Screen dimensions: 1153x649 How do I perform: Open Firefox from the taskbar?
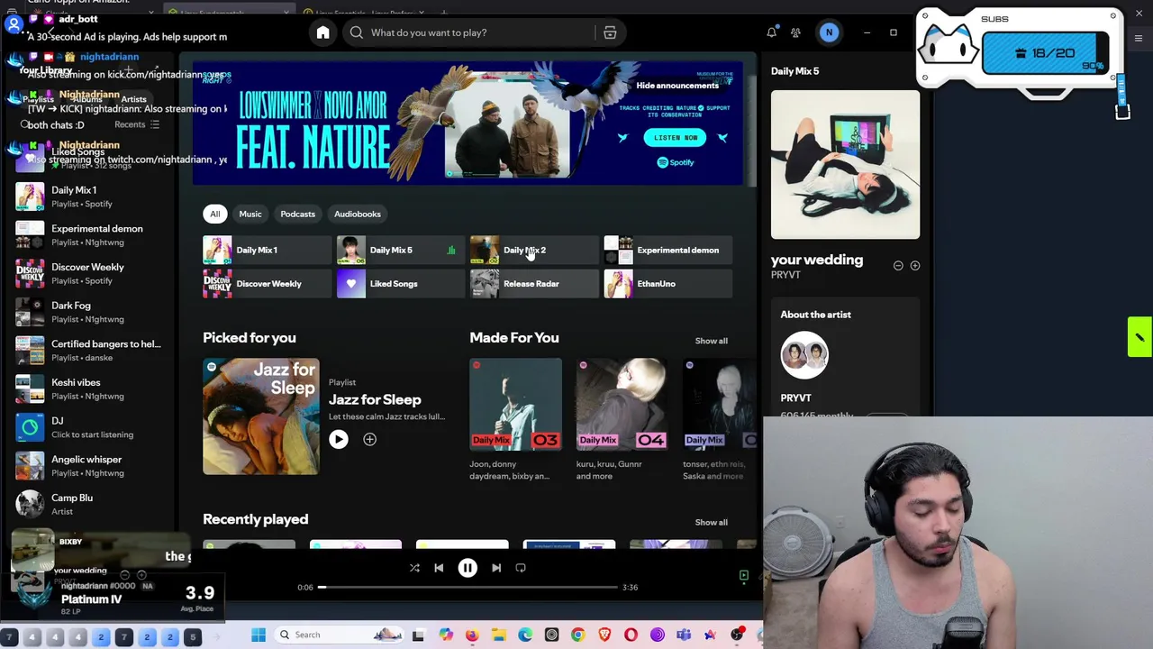pos(472,635)
